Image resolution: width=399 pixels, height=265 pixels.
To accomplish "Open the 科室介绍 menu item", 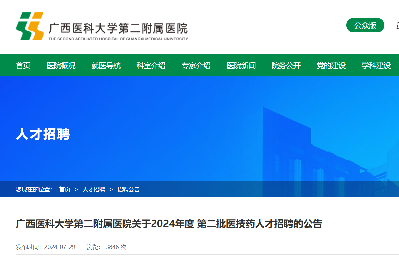I will coord(151,65).
